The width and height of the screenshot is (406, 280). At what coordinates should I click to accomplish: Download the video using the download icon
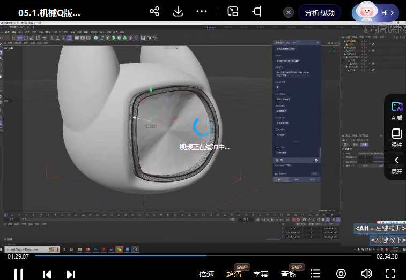pos(178,12)
